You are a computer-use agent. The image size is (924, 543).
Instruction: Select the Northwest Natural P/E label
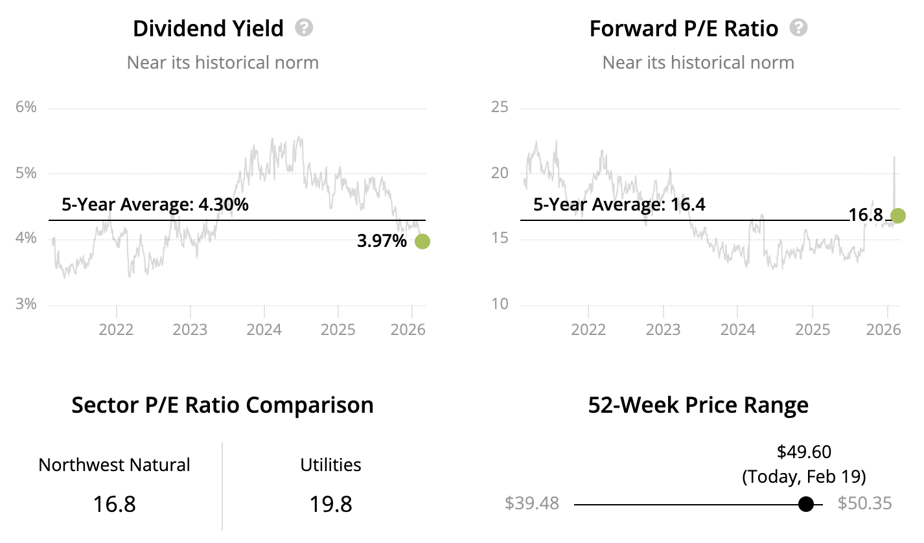coord(115,465)
